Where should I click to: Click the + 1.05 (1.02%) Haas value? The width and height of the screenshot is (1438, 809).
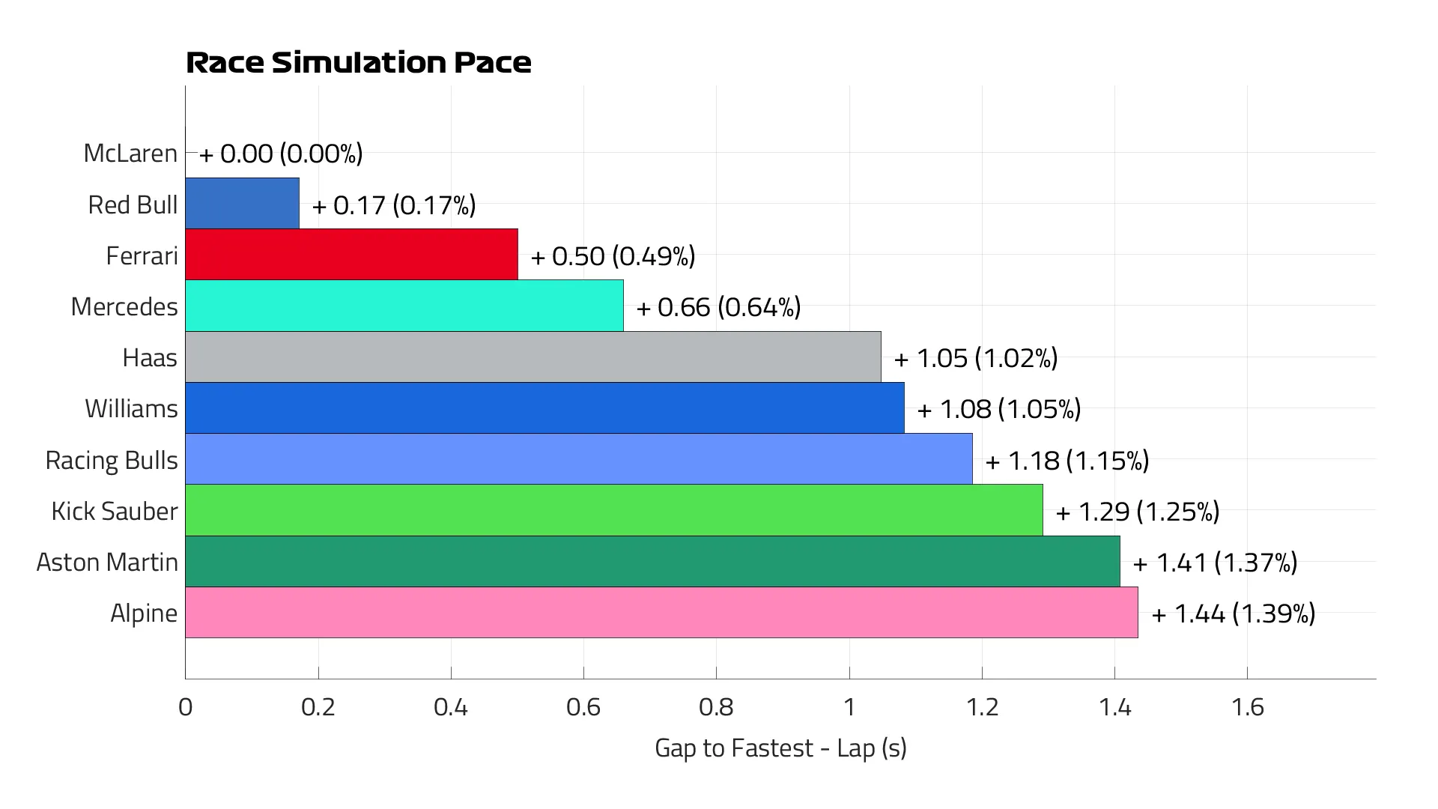(975, 358)
